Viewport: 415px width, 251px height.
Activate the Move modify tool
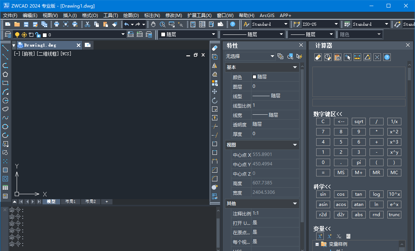click(x=215, y=92)
